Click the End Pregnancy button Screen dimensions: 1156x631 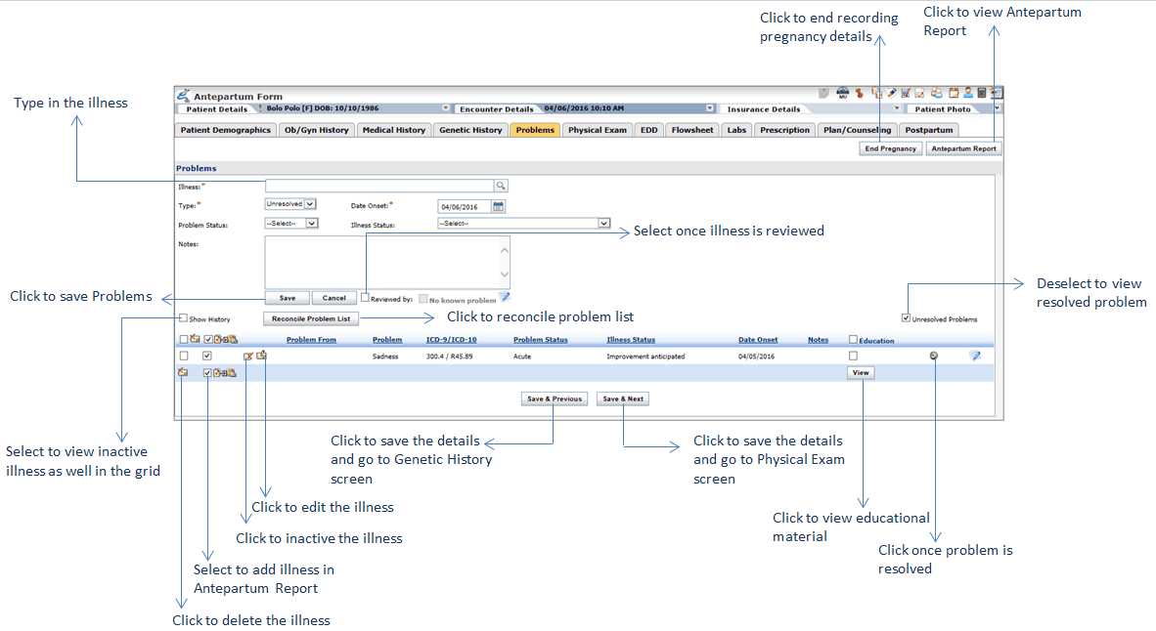891,148
